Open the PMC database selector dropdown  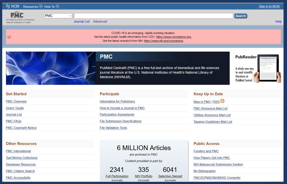coord(58,16)
